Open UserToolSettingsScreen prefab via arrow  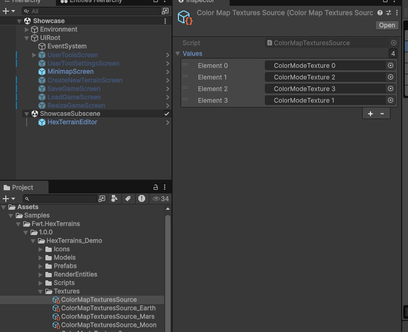coord(167,63)
